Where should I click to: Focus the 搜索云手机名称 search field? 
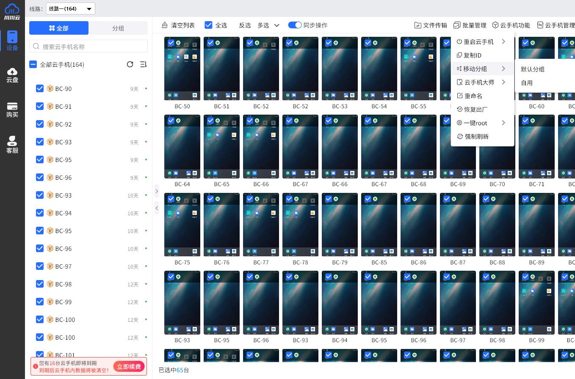click(x=89, y=47)
